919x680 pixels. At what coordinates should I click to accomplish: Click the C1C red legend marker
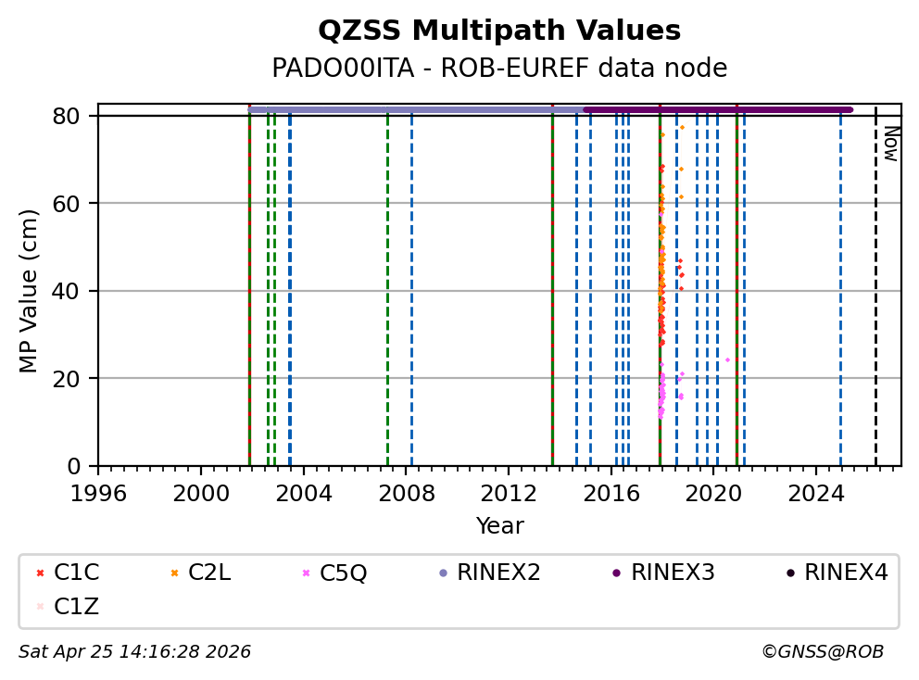tap(40, 573)
